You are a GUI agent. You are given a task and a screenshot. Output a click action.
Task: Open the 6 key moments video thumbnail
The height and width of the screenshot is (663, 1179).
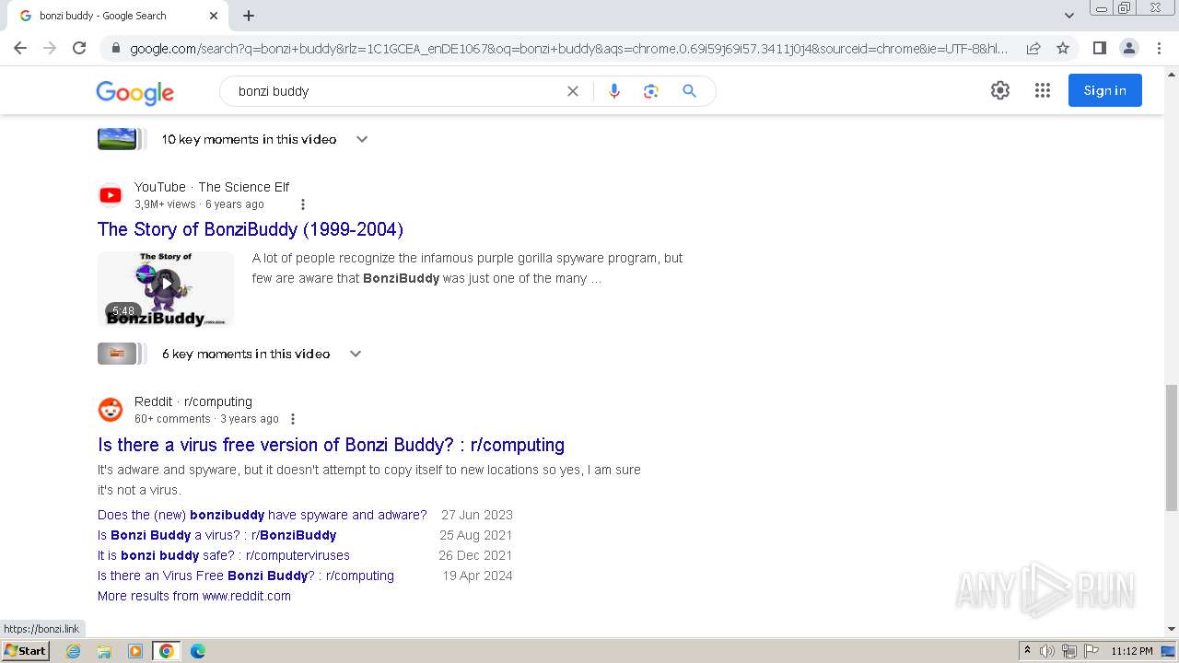click(117, 354)
